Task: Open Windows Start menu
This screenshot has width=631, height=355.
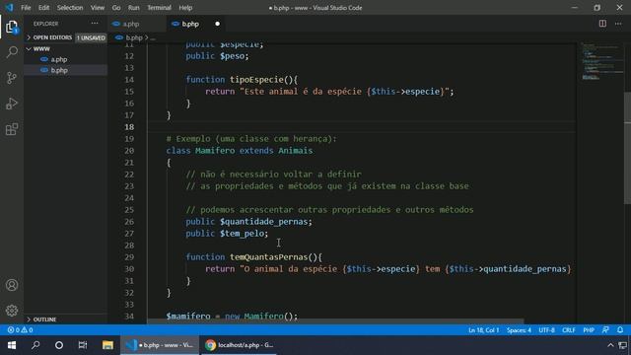Action: [12, 345]
